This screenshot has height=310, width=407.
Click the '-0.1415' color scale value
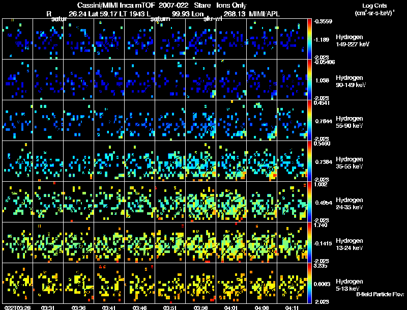tap(323, 243)
